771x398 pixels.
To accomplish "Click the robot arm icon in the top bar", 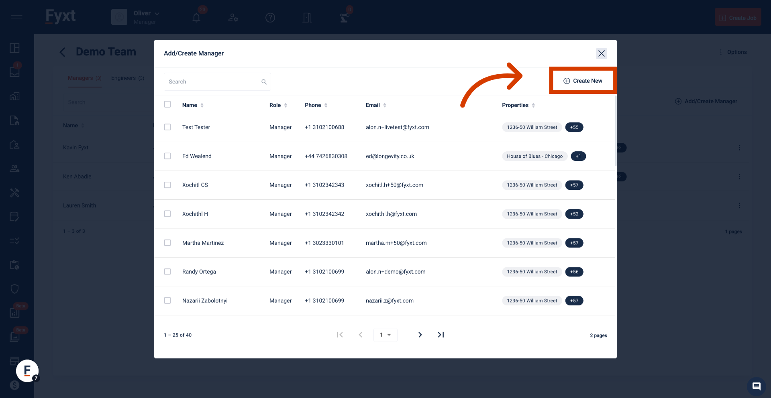I will (344, 18).
